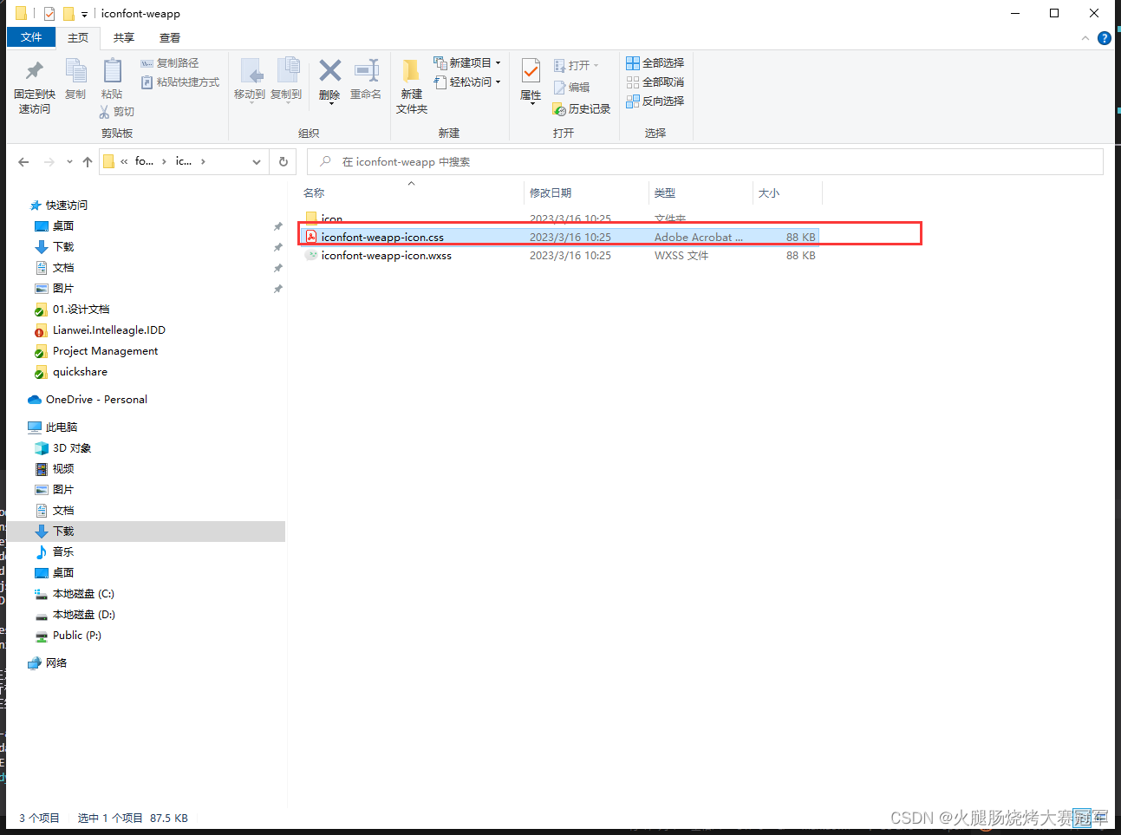Click the blue Help question mark icon

pos(1104,38)
